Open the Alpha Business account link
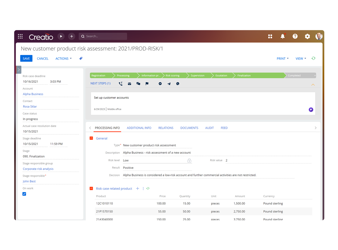 [x=33, y=94]
